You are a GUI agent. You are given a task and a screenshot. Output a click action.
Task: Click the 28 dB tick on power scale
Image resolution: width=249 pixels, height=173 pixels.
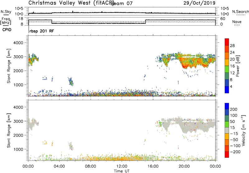232,46
